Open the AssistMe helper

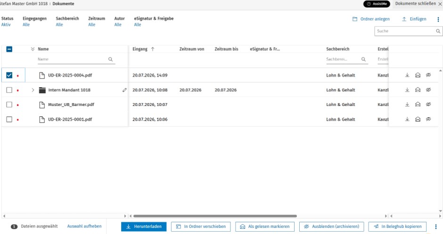[377, 4]
